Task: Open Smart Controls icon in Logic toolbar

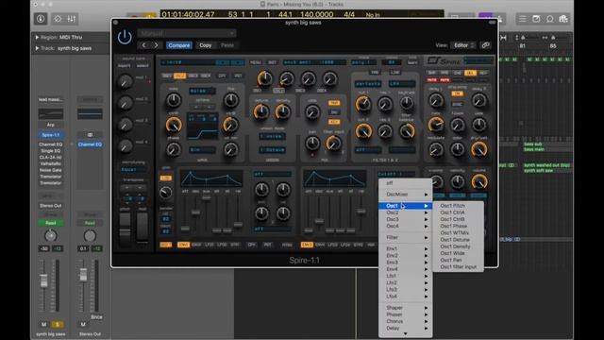Action: click(58, 19)
